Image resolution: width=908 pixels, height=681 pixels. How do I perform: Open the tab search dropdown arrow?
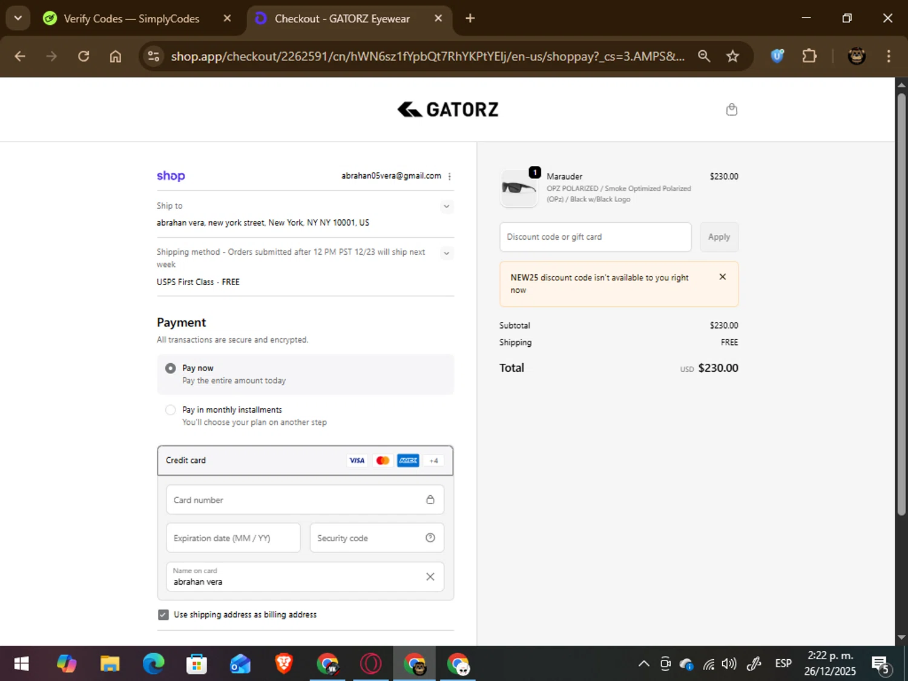(x=18, y=18)
